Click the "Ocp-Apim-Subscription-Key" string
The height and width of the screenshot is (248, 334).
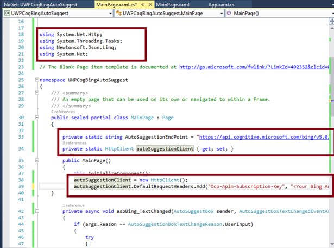point(247,187)
